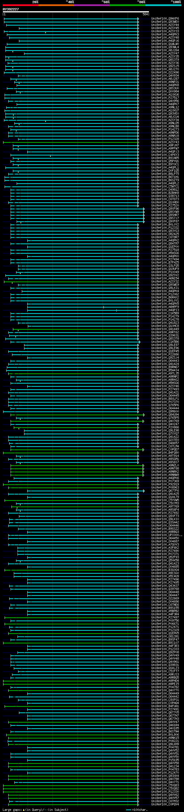The image size is (184, 812).
Task: Choose the hit UniRef100_Q84U94
Action: (x=165, y=415)
